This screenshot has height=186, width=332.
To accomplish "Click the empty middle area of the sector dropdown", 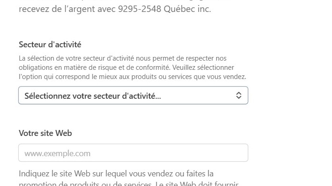I will tap(197, 96).
